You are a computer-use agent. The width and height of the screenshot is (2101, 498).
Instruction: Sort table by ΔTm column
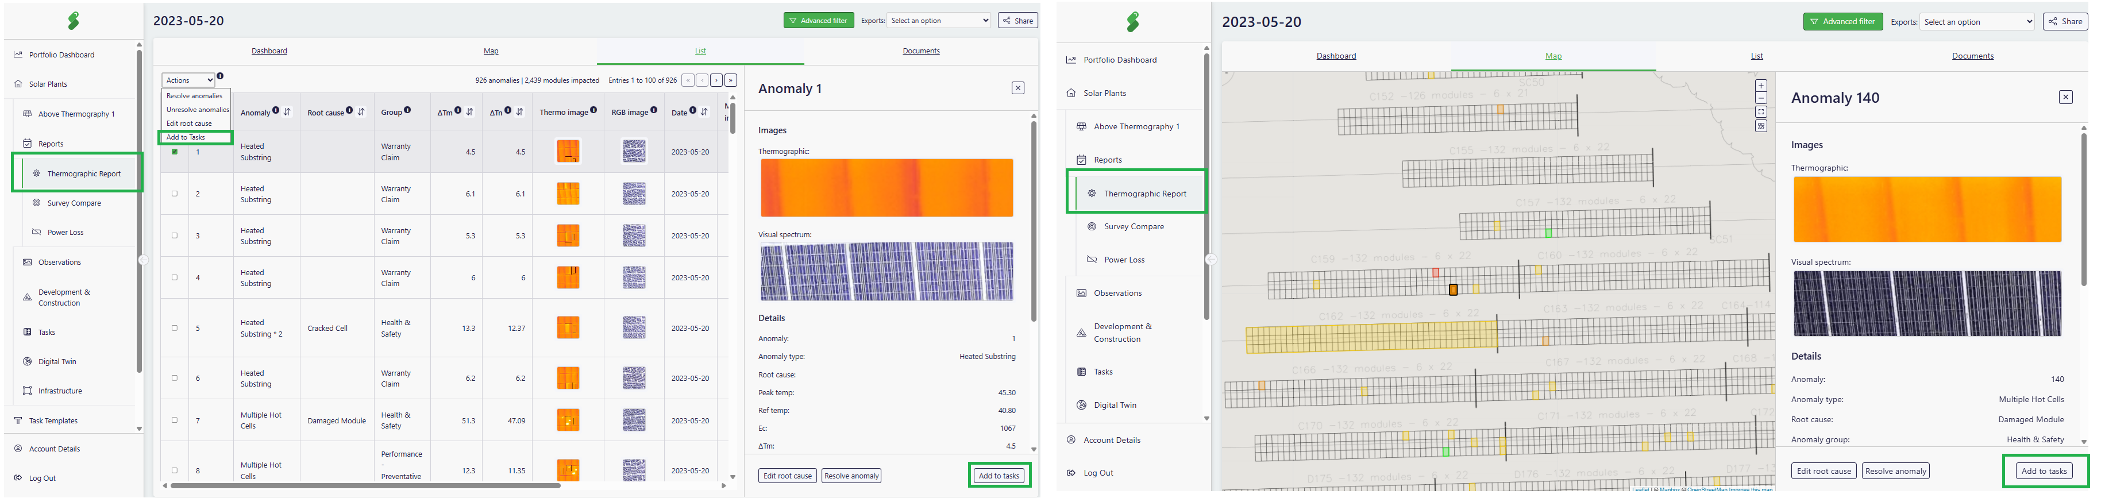[470, 111]
